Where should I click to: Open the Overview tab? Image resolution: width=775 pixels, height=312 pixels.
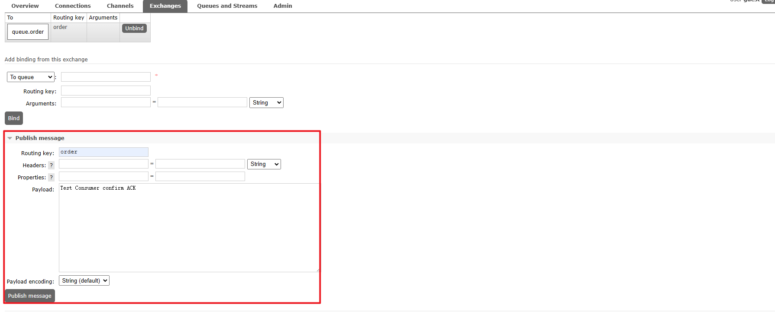[25, 6]
